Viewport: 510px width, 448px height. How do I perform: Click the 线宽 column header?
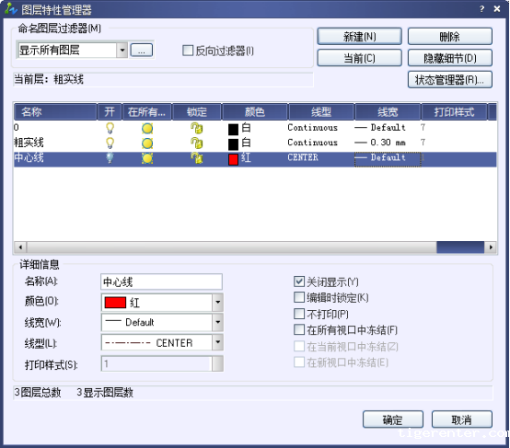(388, 112)
